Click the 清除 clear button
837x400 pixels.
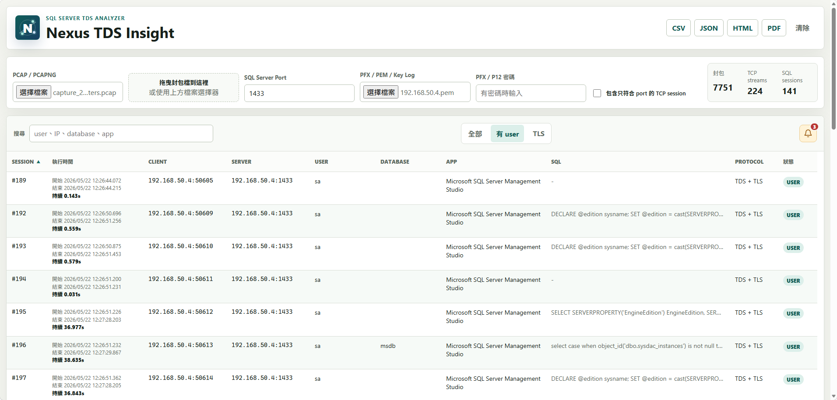(802, 28)
